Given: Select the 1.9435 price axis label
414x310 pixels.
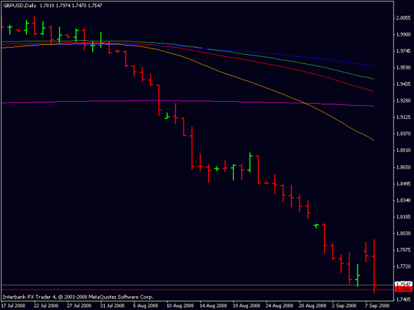Looking at the screenshot, I should coord(403,85).
